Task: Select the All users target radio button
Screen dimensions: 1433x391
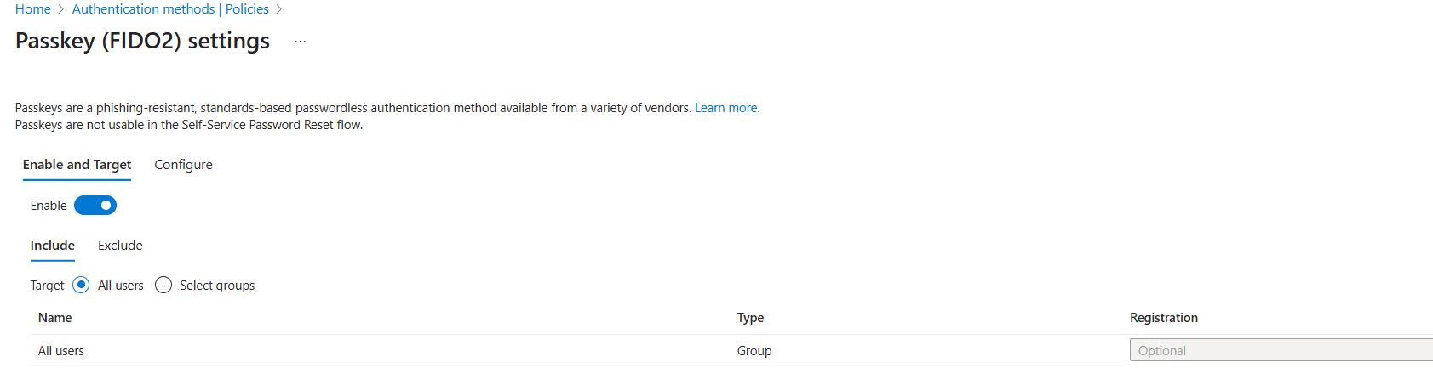Action: pos(81,286)
